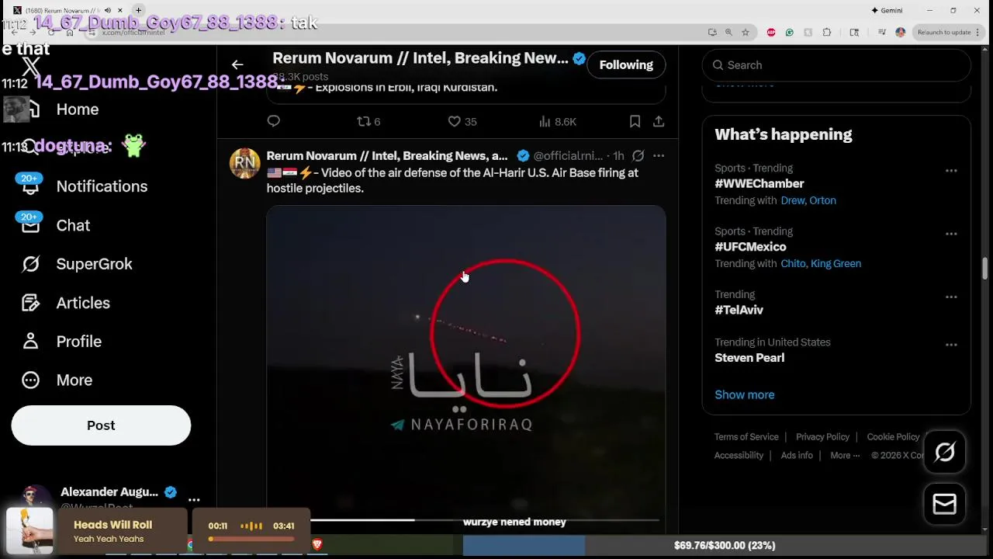The width and height of the screenshot is (993, 559).
Task: Open the Chrome profile avatar
Action: [901, 32]
